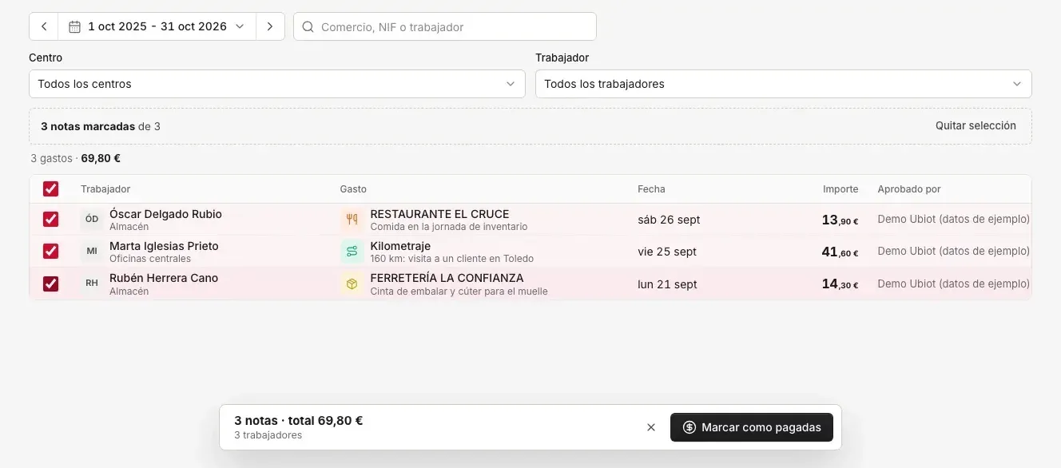
Task: Click the package icon for FERRETERÍA LA CONFIANZA
Action: coord(352,284)
